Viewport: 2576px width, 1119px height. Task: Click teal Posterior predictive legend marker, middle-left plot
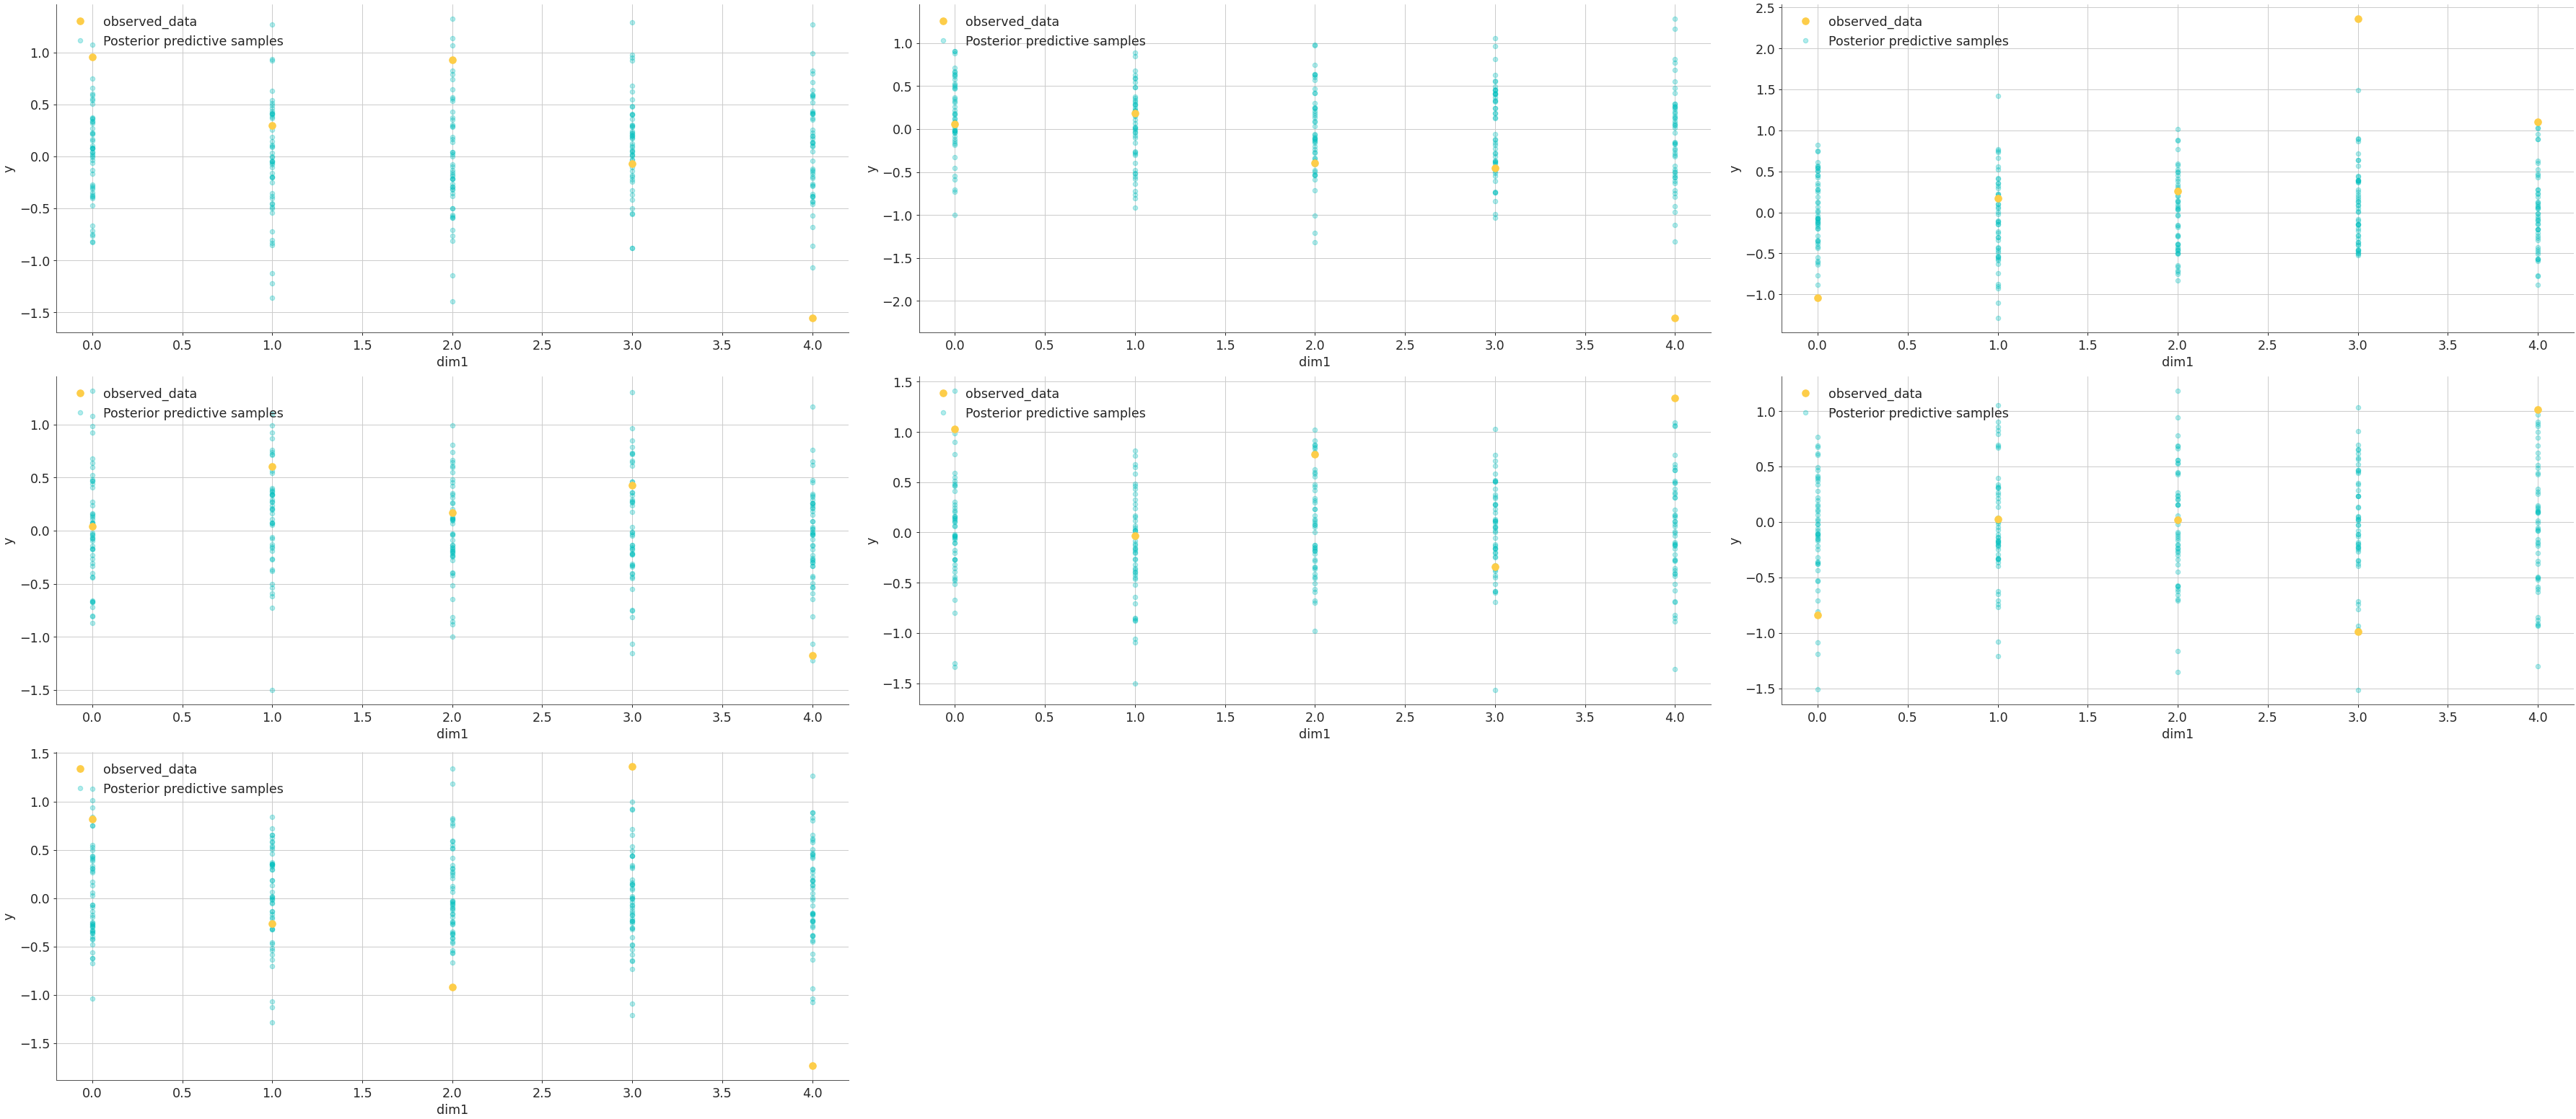80,412
